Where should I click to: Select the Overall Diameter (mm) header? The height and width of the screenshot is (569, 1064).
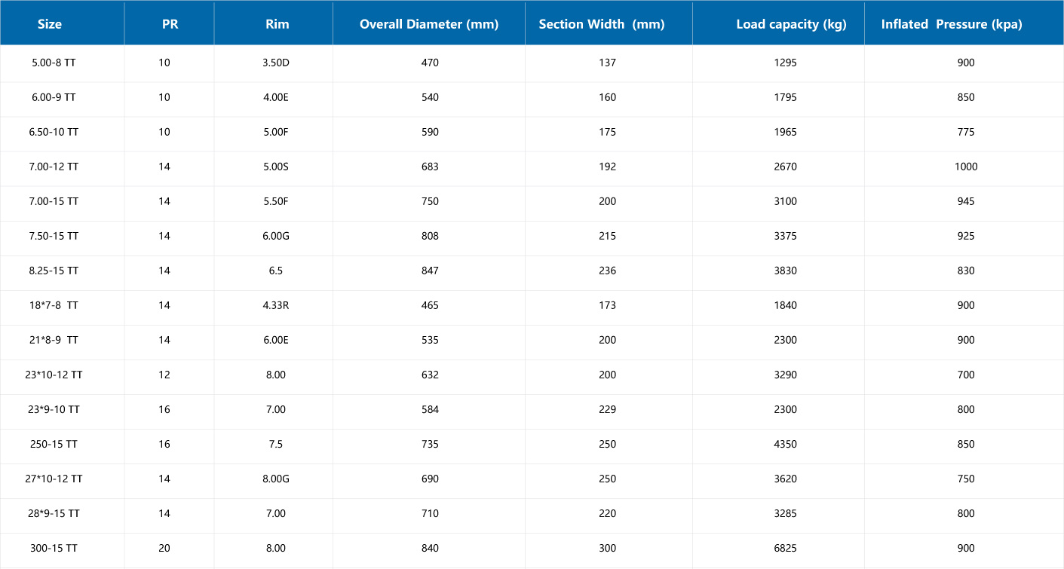pyautogui.click(x=429, y=24)
